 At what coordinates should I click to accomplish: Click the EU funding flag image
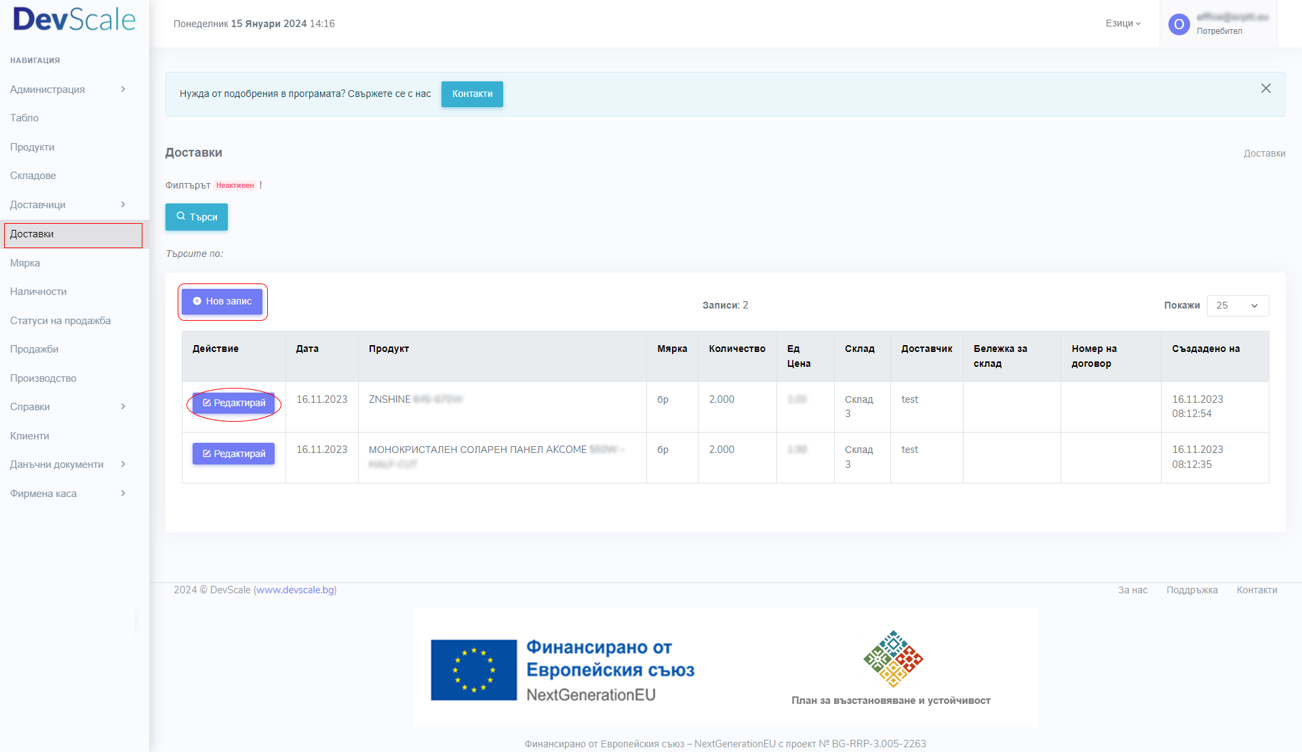pos(473,670)
